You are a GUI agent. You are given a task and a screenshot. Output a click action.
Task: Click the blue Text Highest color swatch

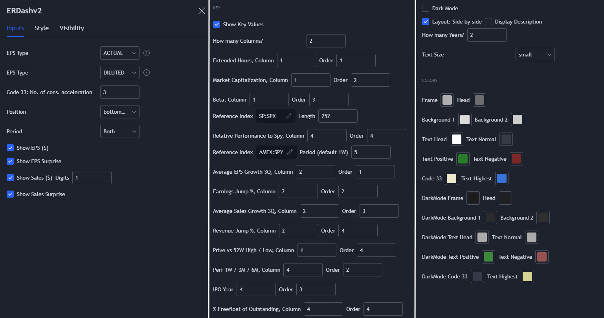[x=502, y=178]
